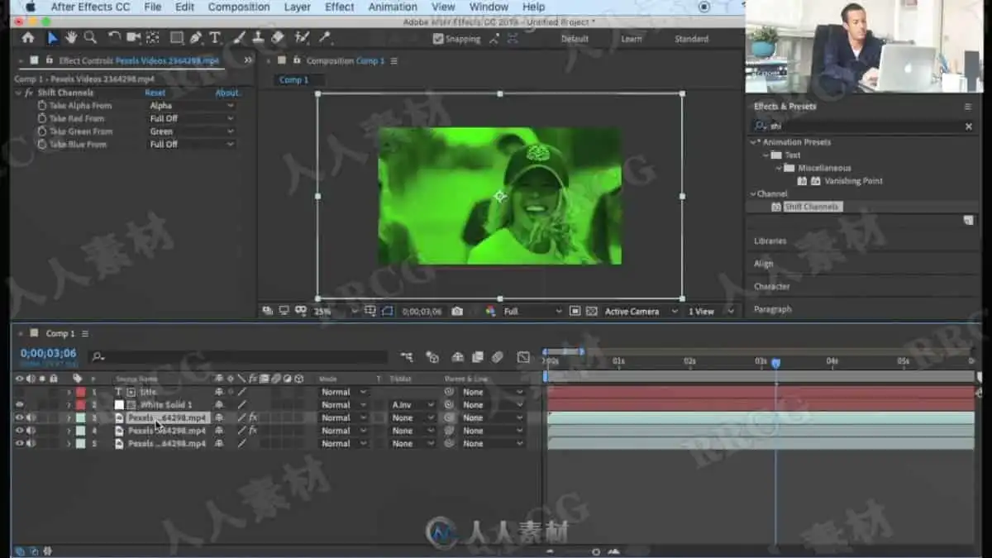Image resolution: width=992 pixels, height=558 pixels.
Task: Toggle Take Alpha From stopwatch
Action: pos(42,106)
